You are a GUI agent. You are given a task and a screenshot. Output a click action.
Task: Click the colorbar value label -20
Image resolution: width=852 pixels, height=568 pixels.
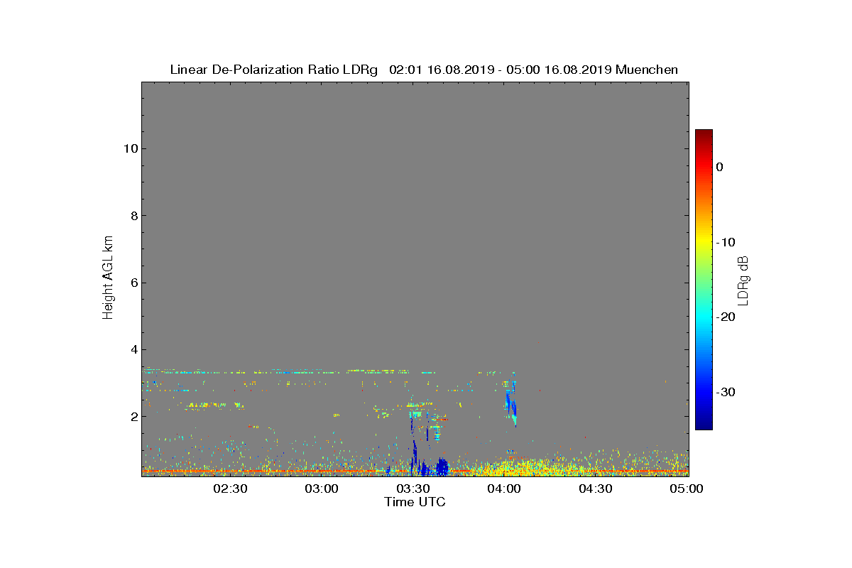(726, 317)
